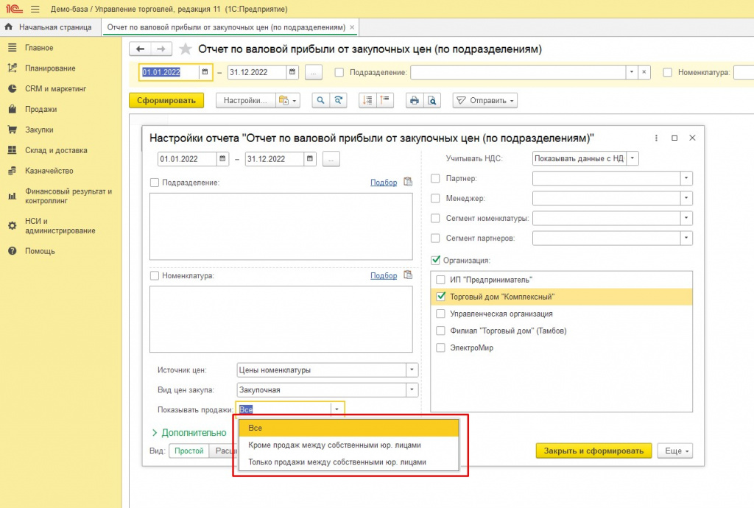Screen dimensions: 754x508
Task: Click the back arrow navigation button
Action: pyautogui.click(x=140, y=49)
